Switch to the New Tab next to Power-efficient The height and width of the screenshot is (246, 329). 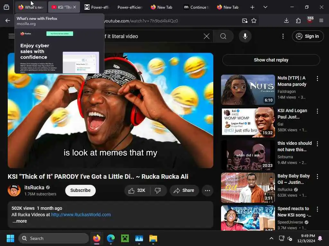point(162,7)
